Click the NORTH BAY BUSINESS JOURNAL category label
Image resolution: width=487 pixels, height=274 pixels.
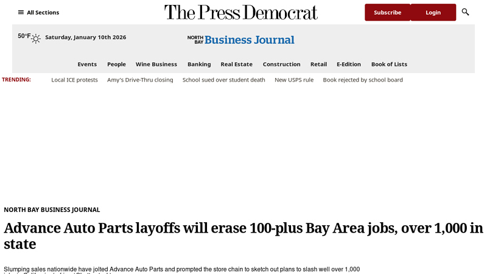(52, 209)
